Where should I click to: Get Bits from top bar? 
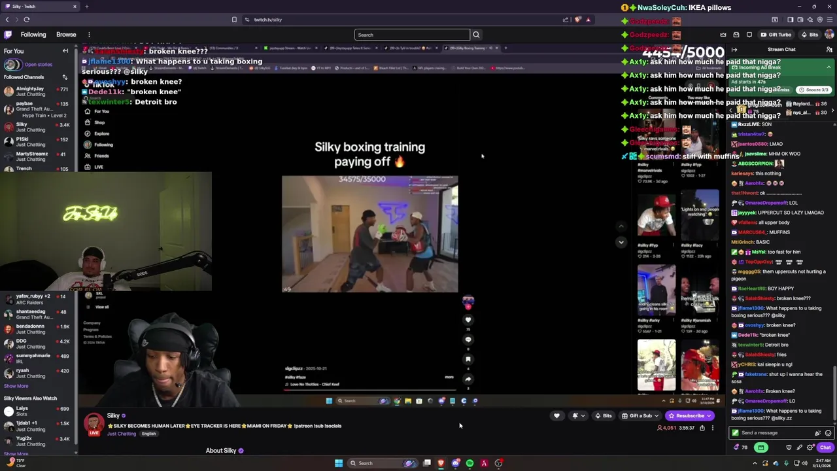[x=810, y=35]
